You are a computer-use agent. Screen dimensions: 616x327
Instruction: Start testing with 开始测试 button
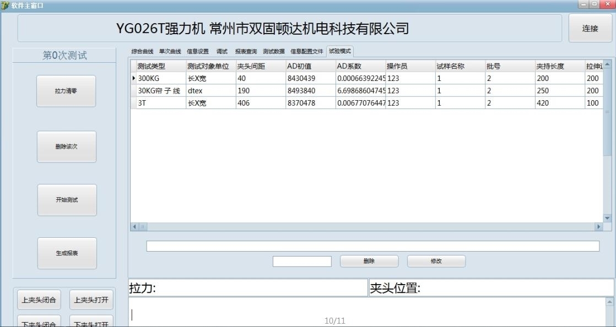(66, 200)
